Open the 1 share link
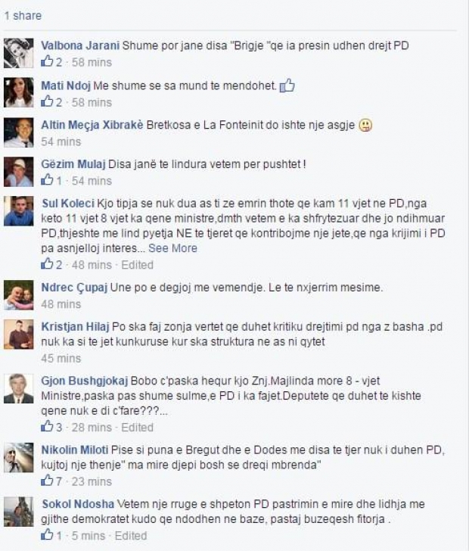The image size is (469, 551). [x=23, y=15]
